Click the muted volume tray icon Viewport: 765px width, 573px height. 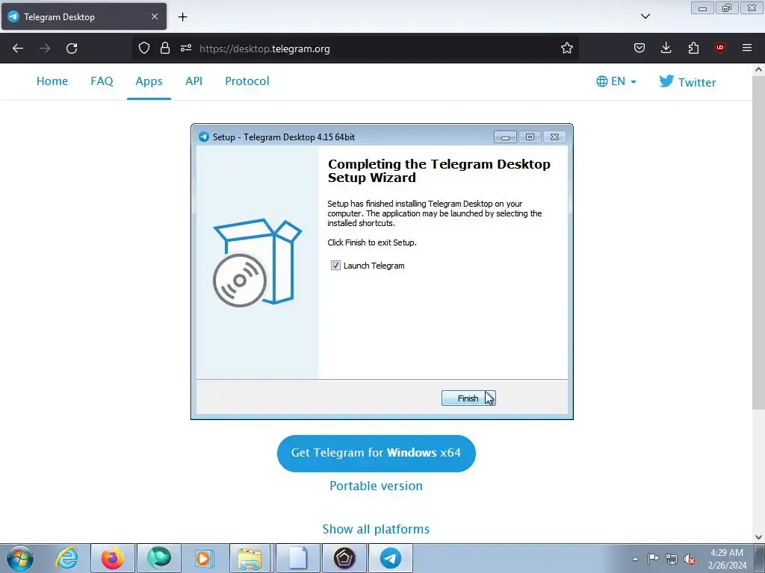click(690, 560)
